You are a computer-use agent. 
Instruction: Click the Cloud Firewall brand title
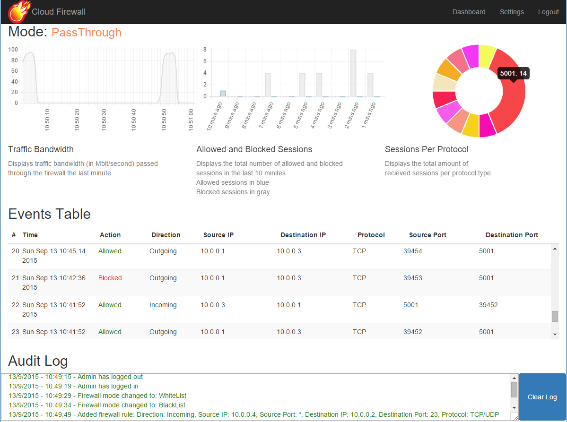tap(59, 12)
